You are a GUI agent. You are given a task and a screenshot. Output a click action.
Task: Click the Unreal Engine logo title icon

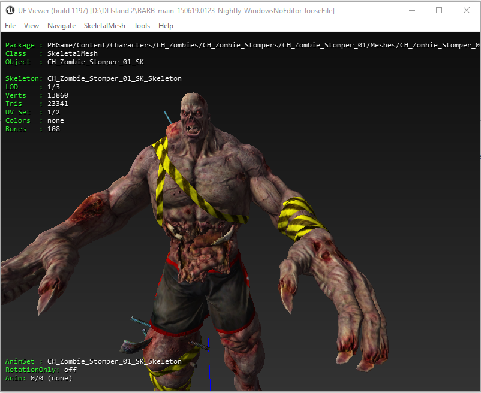(x=10, y=10)
